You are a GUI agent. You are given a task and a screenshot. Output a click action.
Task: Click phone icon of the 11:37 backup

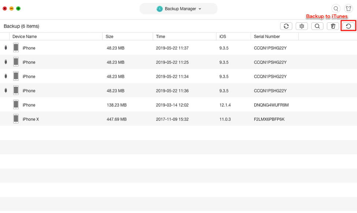click(x=16, y=48)
